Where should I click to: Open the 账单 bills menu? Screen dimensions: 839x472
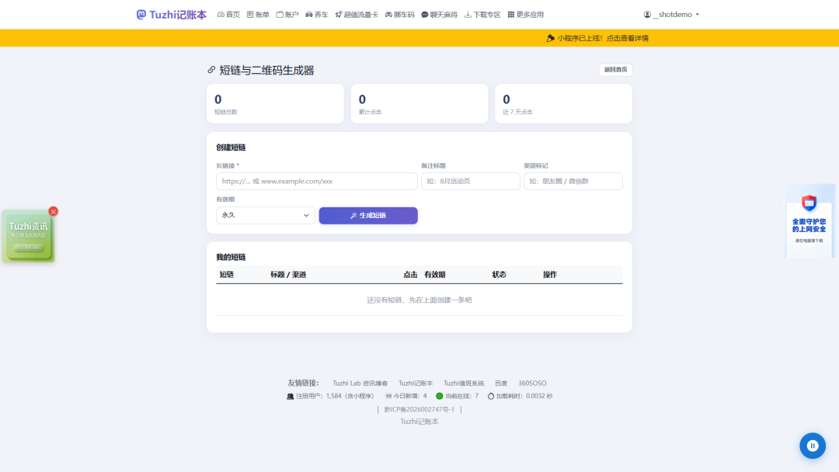pos(258,15)
